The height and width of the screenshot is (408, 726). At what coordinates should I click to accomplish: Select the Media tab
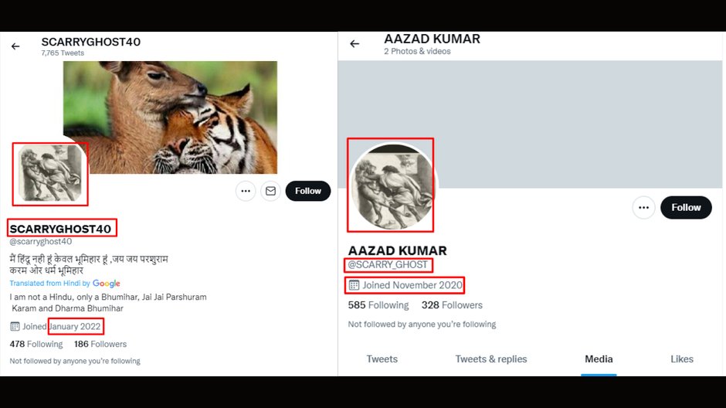point(599,359)
